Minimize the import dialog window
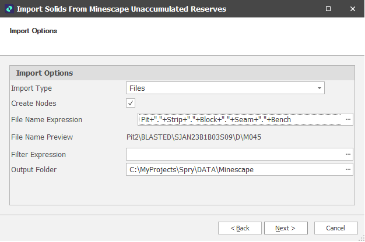 (x=301, y=9)
